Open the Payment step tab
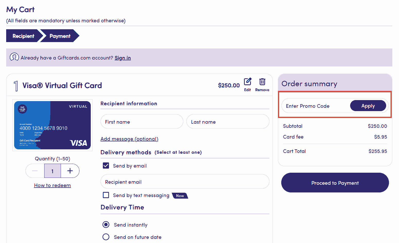Viewport: 399px width, 243px height. pos(60,36)
